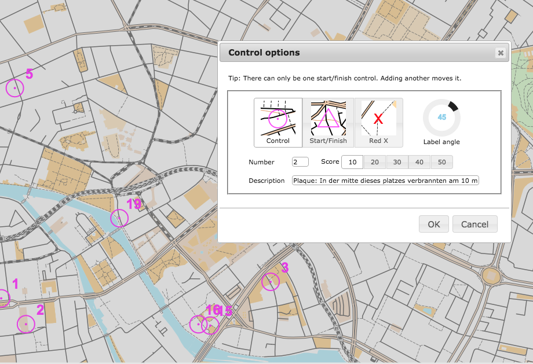Click the 45 angle value

(x=442, y=117)
